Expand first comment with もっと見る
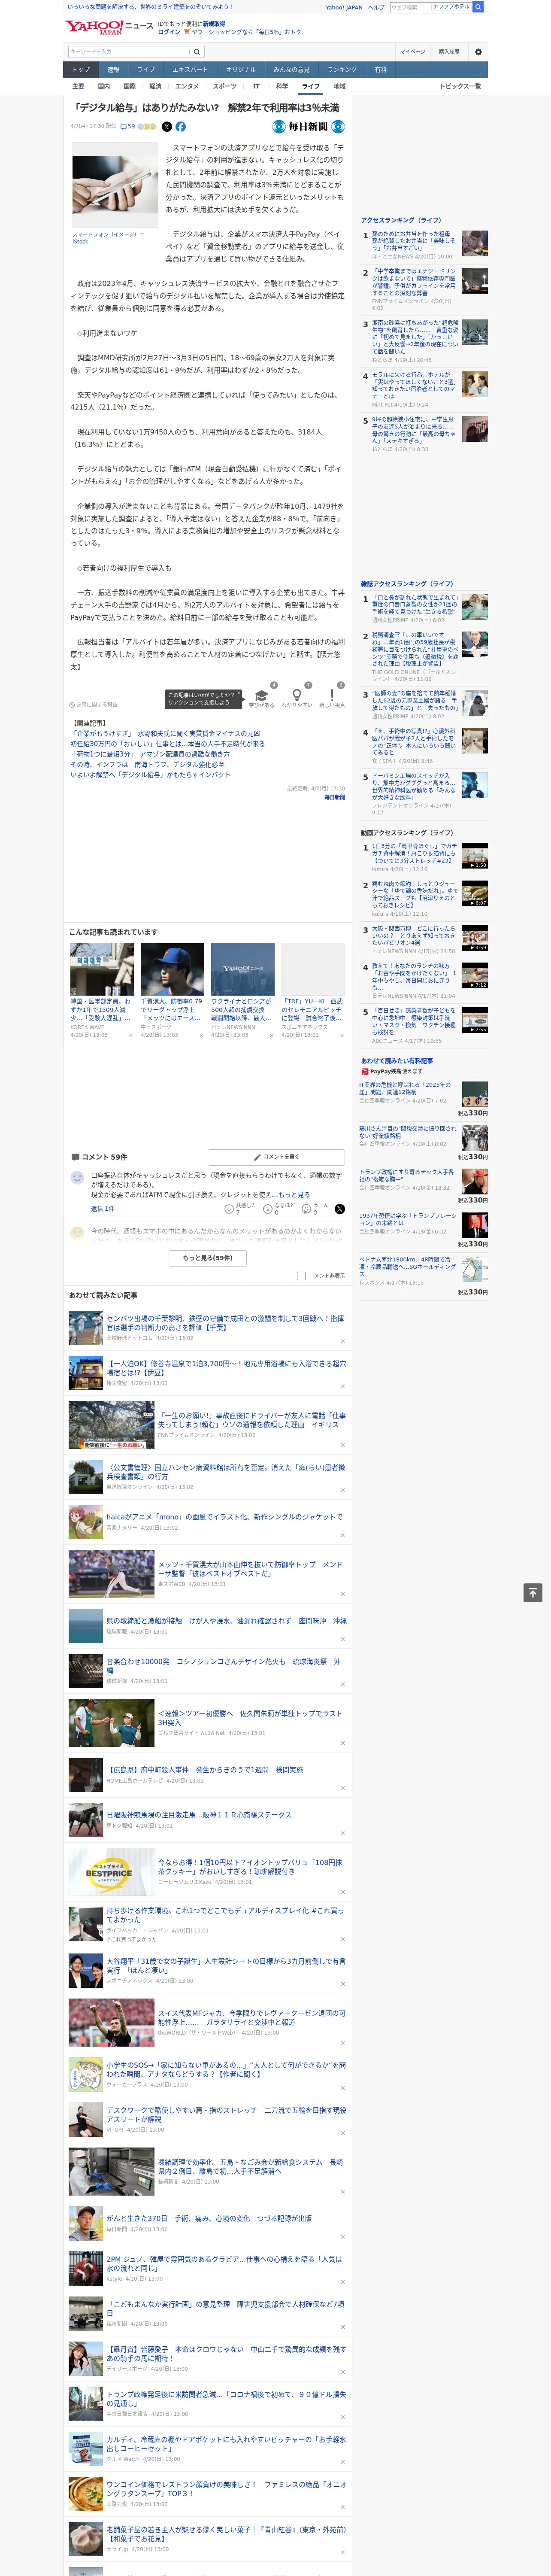551x2576 pixels. [x=293, y=1194]
